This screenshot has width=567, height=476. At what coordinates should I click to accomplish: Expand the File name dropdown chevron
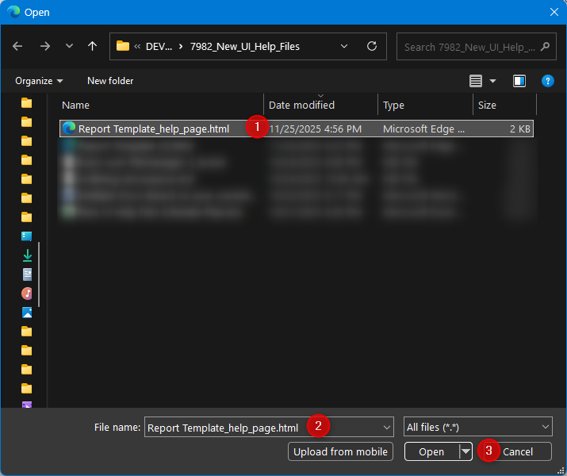386,428
